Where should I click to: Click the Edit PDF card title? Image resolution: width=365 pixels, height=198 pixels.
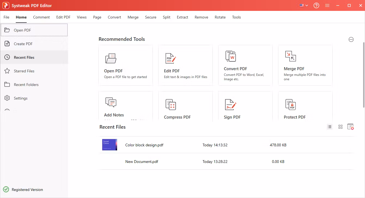(x=172, y=71)
